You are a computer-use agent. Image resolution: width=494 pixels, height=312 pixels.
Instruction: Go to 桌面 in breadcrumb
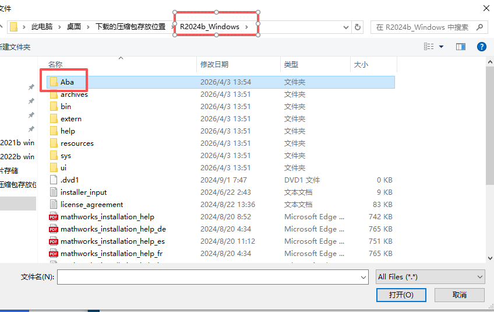74,27
